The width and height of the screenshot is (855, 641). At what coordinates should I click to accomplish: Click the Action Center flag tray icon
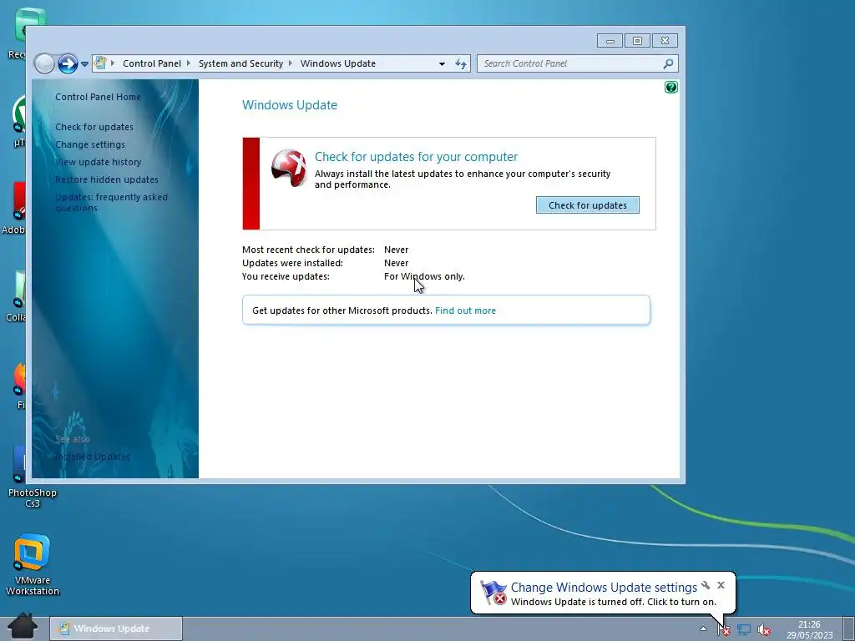724,630
